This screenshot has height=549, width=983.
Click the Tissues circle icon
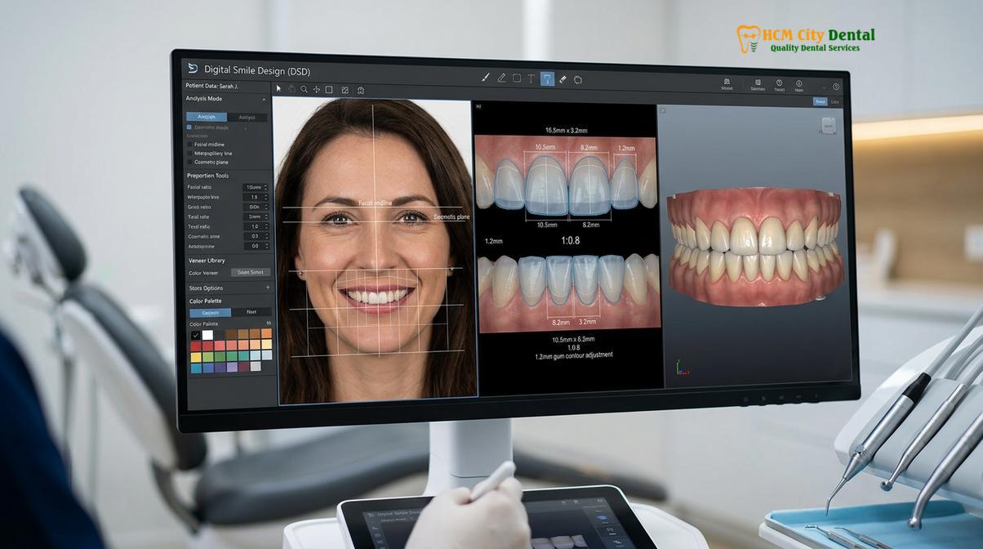click(x=779, y=85)
